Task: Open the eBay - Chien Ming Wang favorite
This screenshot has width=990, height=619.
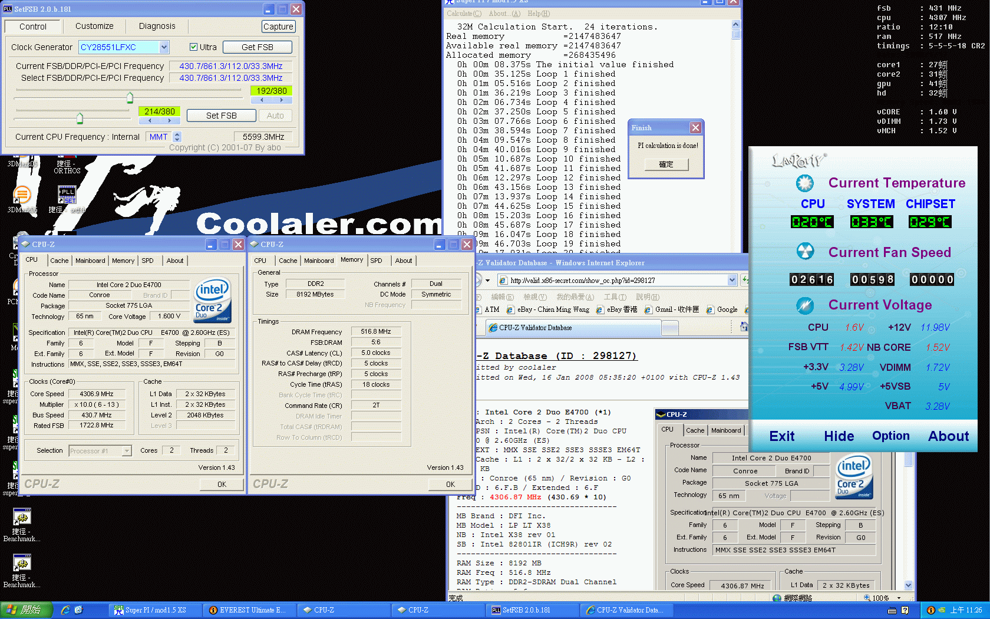Action: (x=548, y=309)
